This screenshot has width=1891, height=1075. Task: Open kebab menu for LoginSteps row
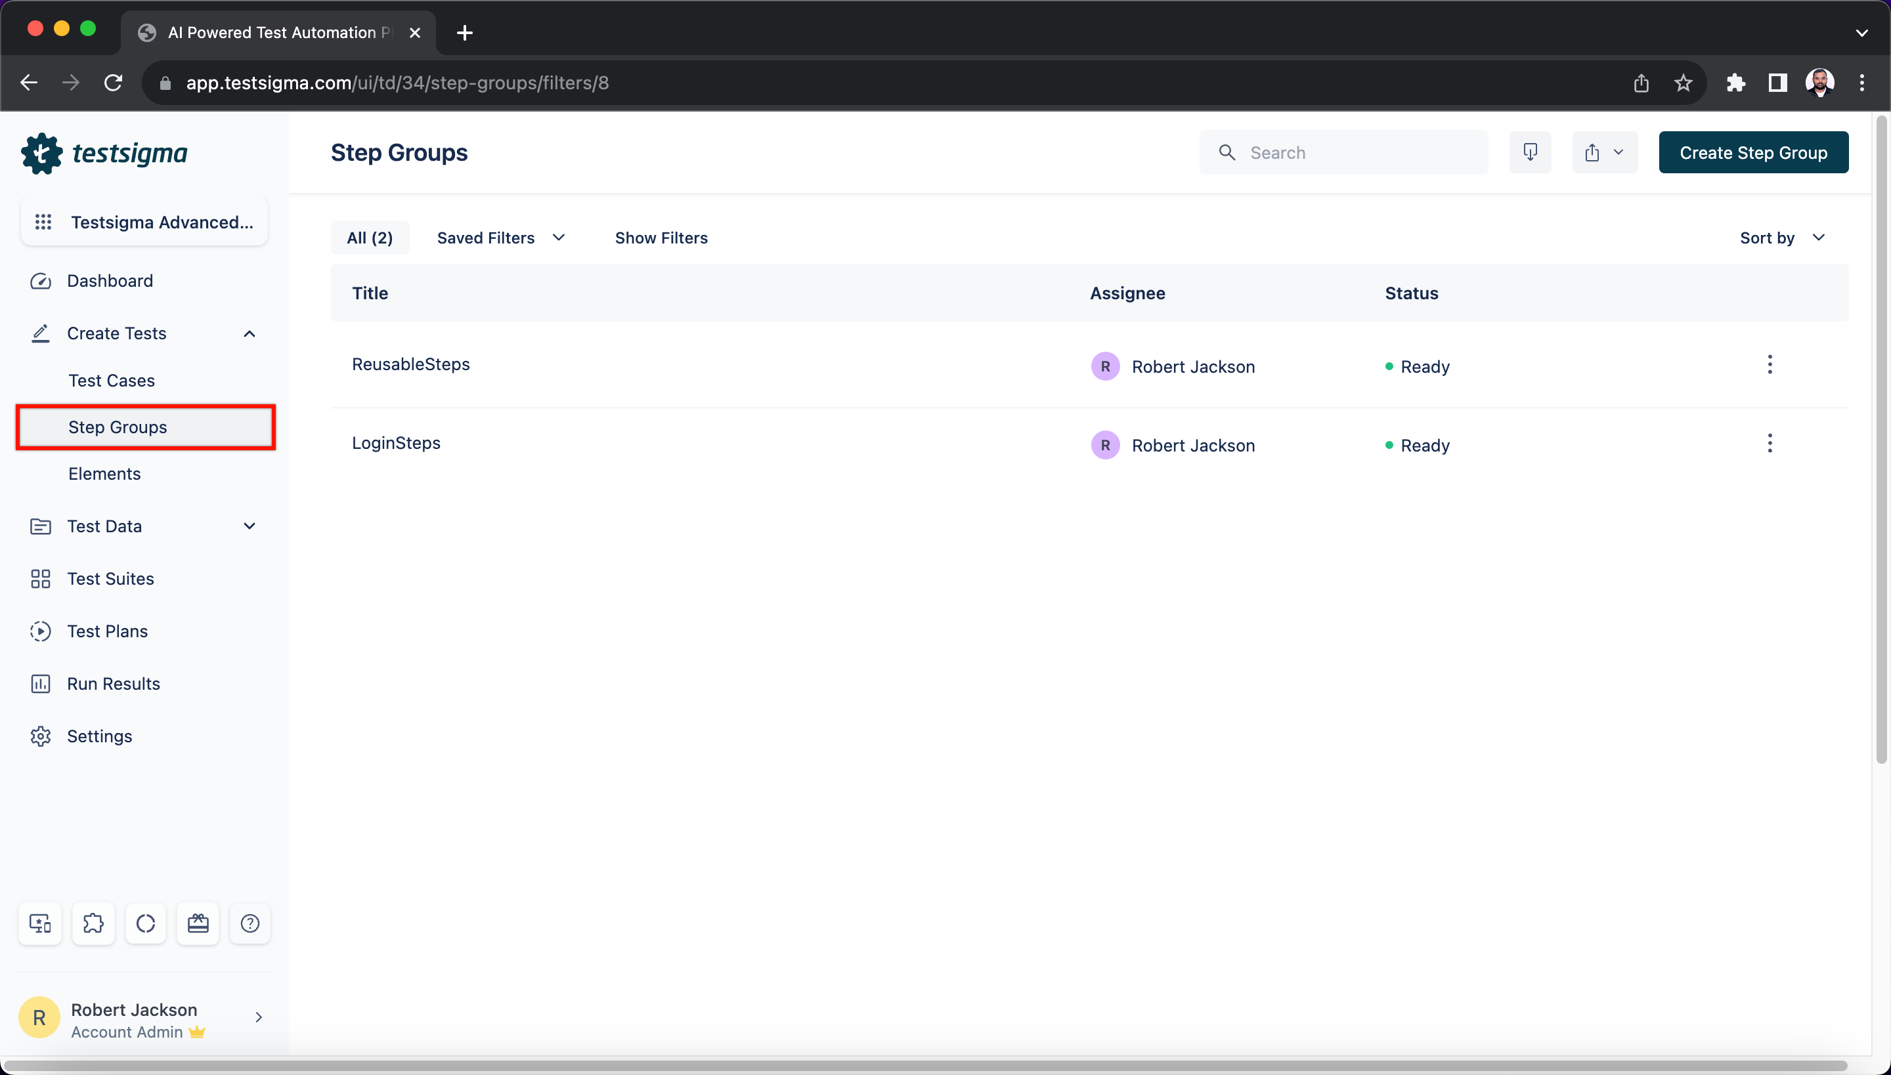(x=1769, y=444)
